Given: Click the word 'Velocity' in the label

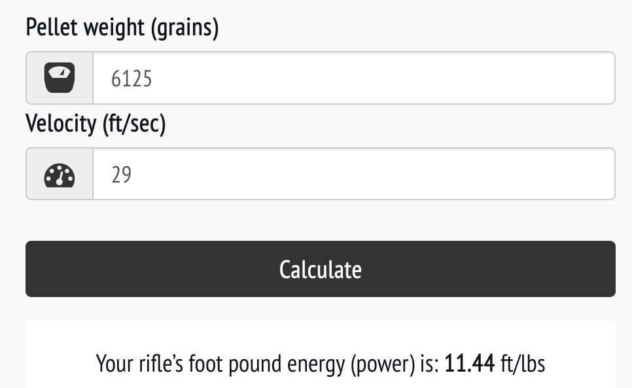Looking at the screenshot, I should [x=61, y=123].
